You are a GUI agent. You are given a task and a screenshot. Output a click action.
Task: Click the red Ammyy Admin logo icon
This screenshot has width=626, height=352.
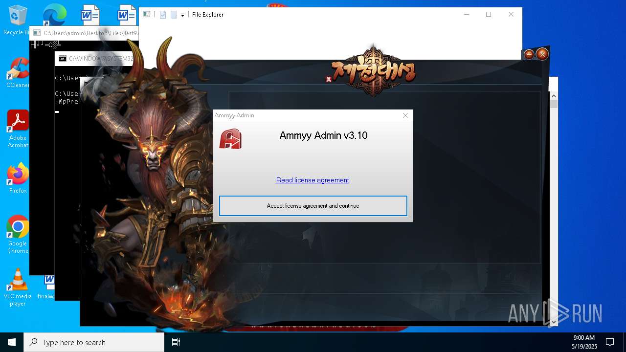(230, 139)
